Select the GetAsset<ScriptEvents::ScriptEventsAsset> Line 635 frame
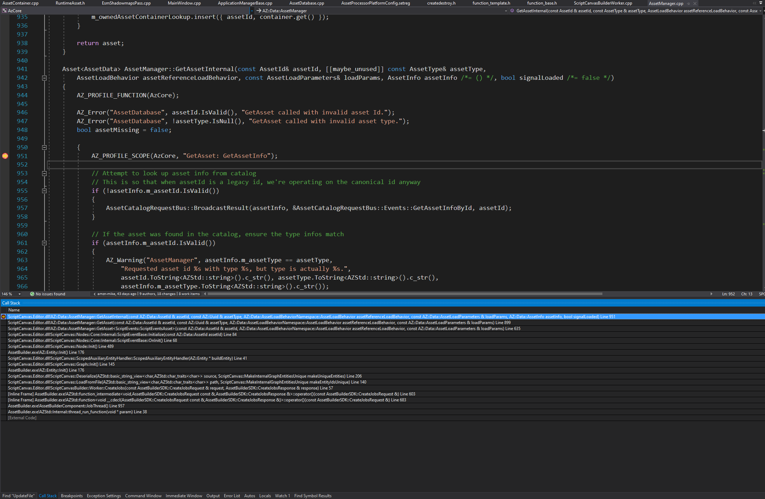Image resolution: width=765 pixels, height=499 pixels. point(383,329)
